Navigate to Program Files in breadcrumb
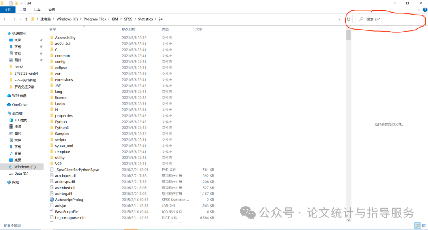 (x=95, y=19)
